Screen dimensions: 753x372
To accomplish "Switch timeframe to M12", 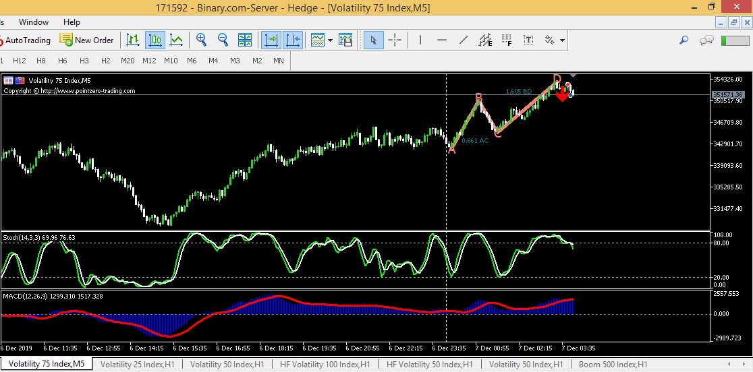I will [149, 61].
